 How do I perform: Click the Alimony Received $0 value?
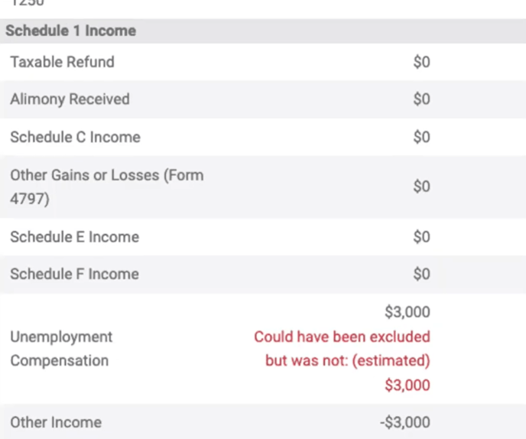422,99
